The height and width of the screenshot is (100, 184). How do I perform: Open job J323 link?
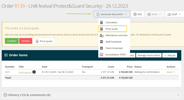click(x=7, y=72)
